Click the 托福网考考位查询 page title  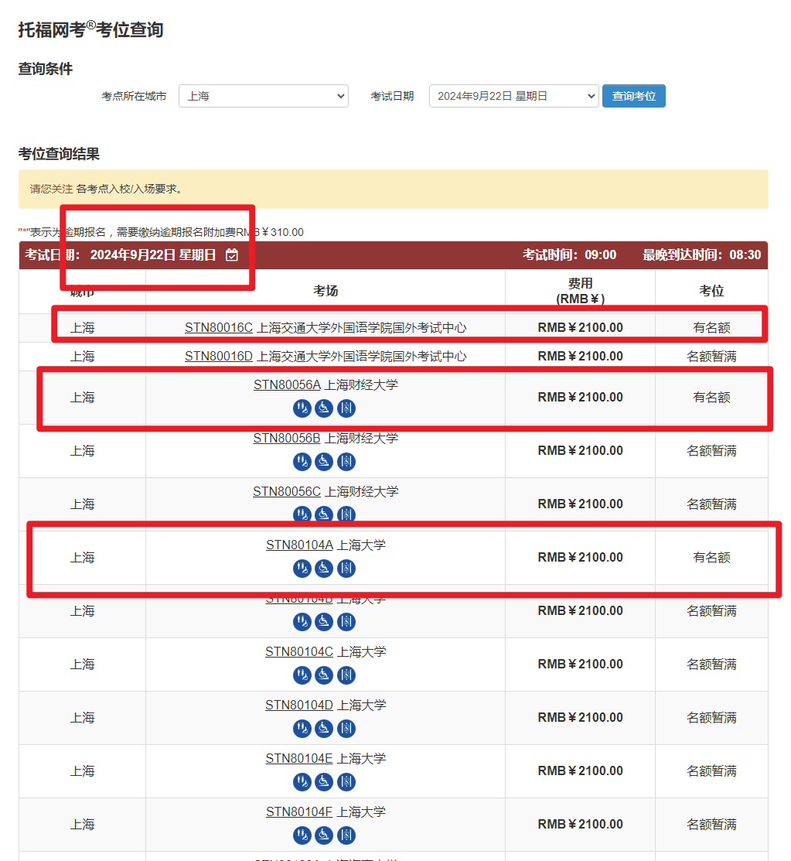pos(90,29)
